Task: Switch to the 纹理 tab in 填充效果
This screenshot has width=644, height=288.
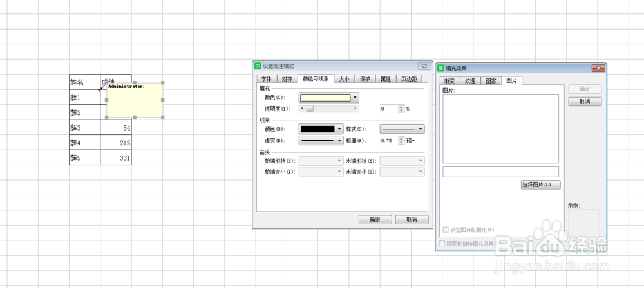Action: click(470, 81)
